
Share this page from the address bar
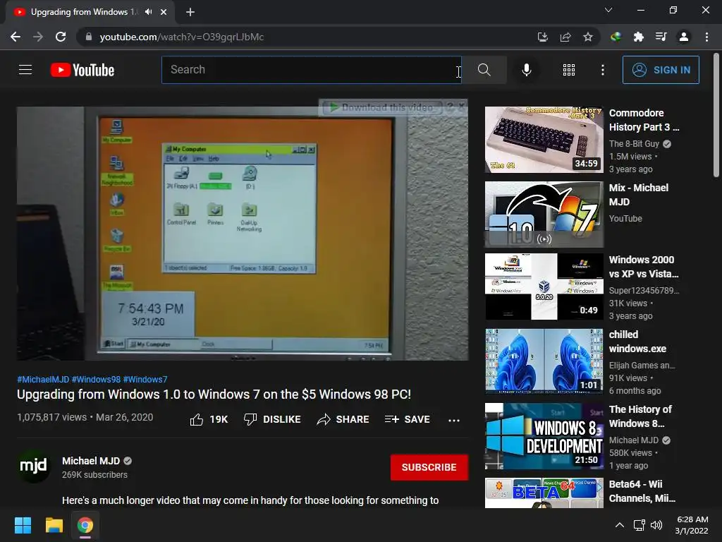[565, 37]
